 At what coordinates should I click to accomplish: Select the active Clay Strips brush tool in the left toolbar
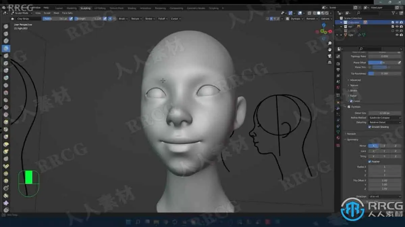coord(6,48)
